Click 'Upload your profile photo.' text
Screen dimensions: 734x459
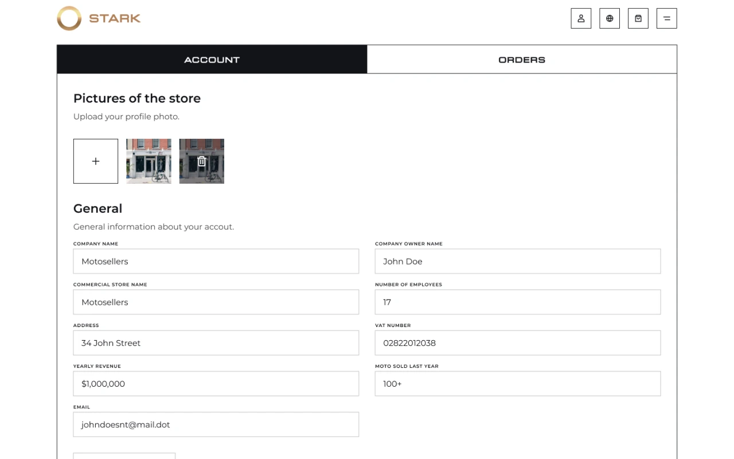[x=126, y=116]
